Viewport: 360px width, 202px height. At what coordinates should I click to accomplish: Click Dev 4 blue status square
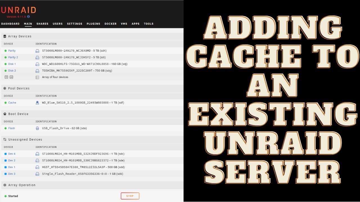point(5,154)
